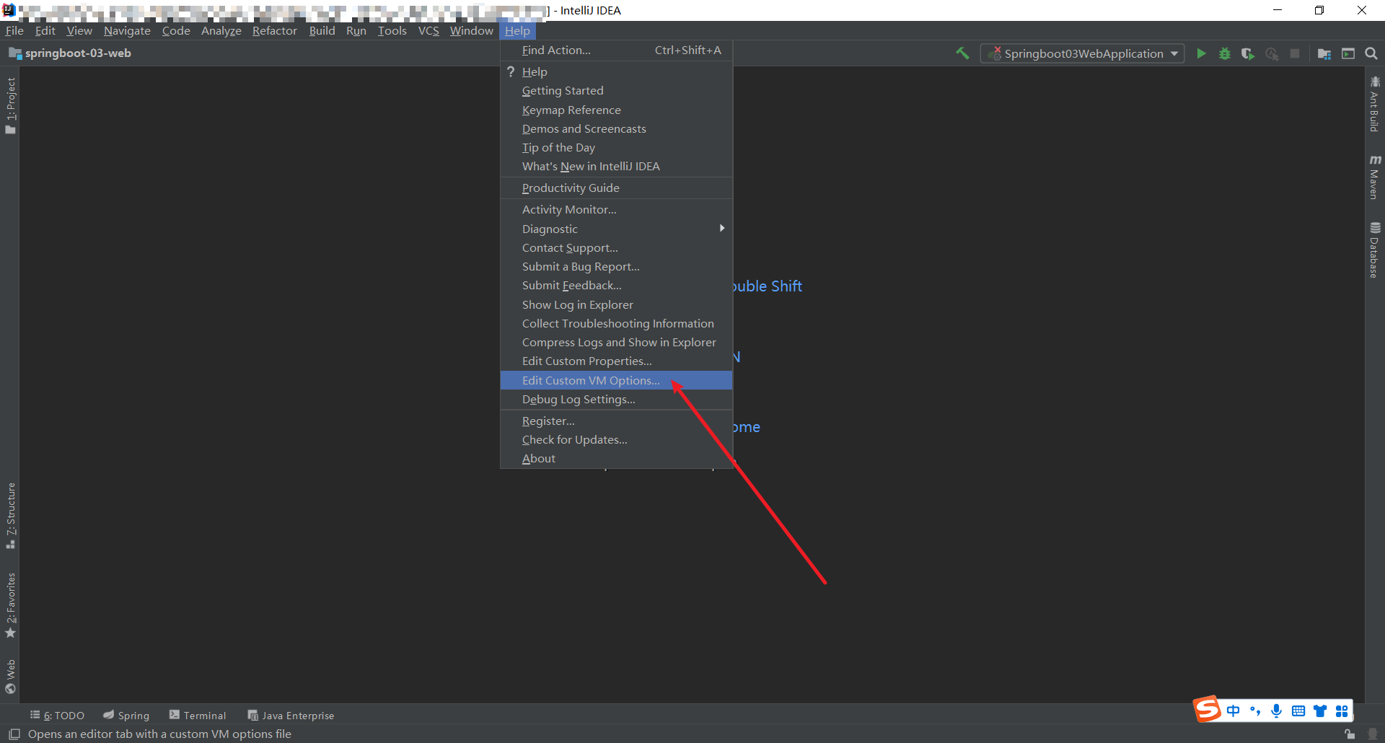1385x743 pixels.
Task: Run Springboot03WebApplication with green play icon
Action: (x=1201, y=53)
